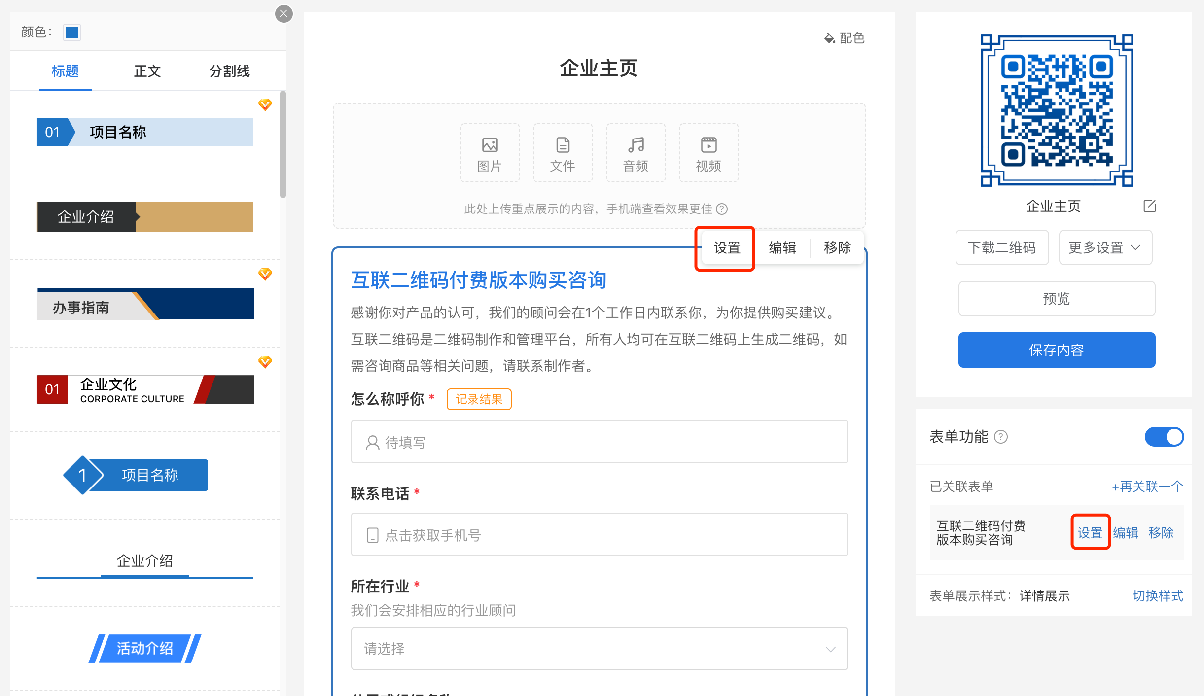Click 移除 in the form's floating toolbar

[x=838, y=247]
